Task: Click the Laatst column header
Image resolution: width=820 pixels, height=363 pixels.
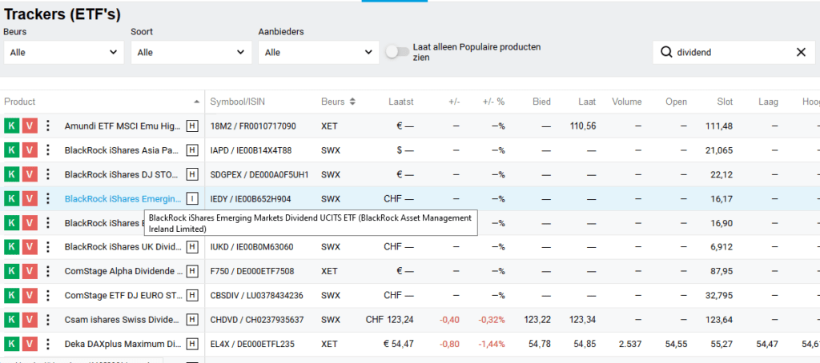Action: tap(401, 102)
